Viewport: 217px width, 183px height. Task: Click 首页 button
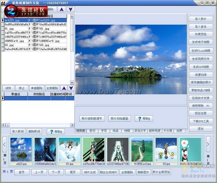click(22, 172)
